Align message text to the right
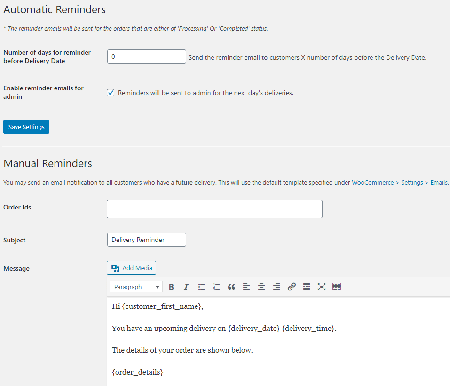450x386 pixels. (x=276, y=287)
